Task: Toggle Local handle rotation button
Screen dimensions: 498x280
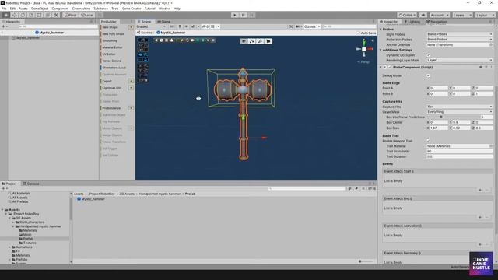Action: coord(86,15)
